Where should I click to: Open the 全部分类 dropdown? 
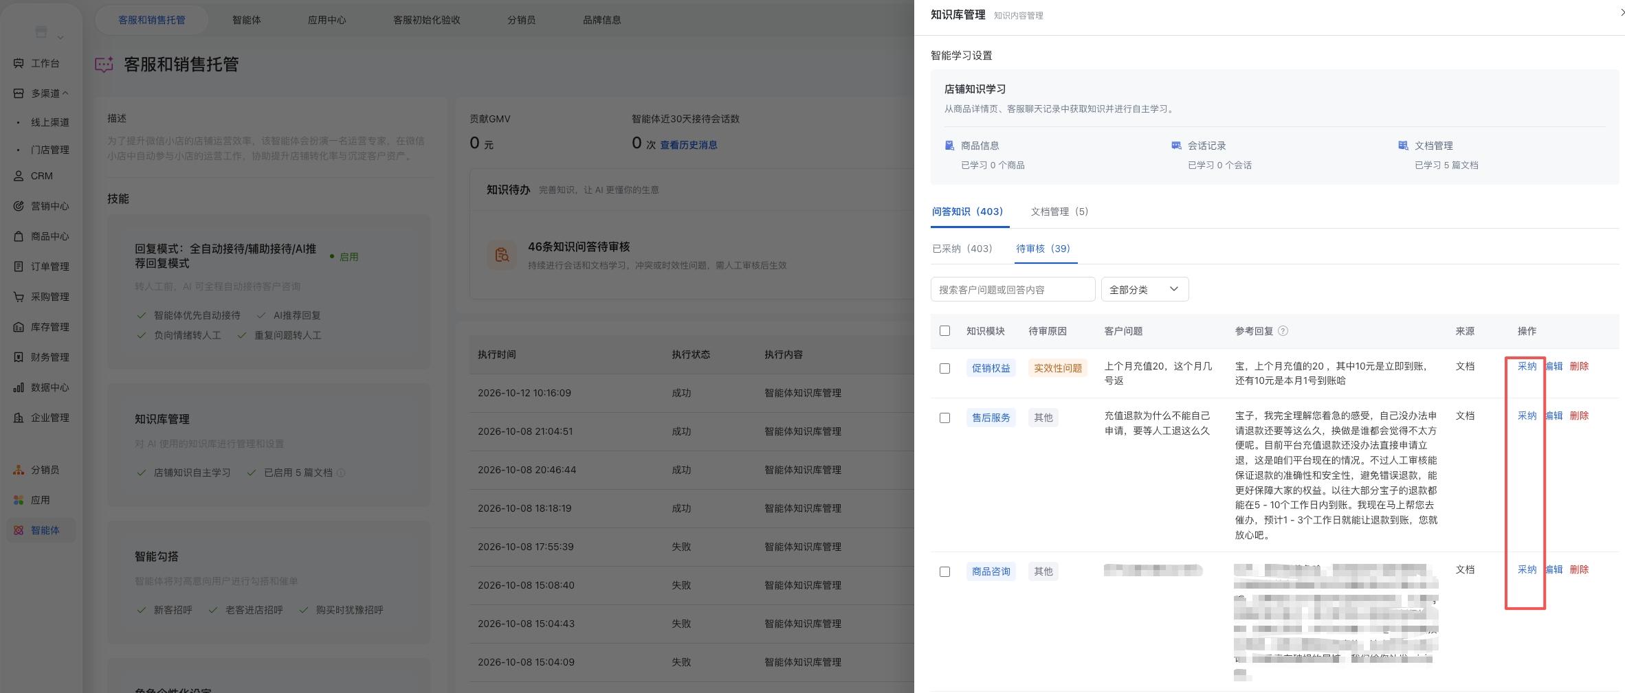(x=1145, y=289)
